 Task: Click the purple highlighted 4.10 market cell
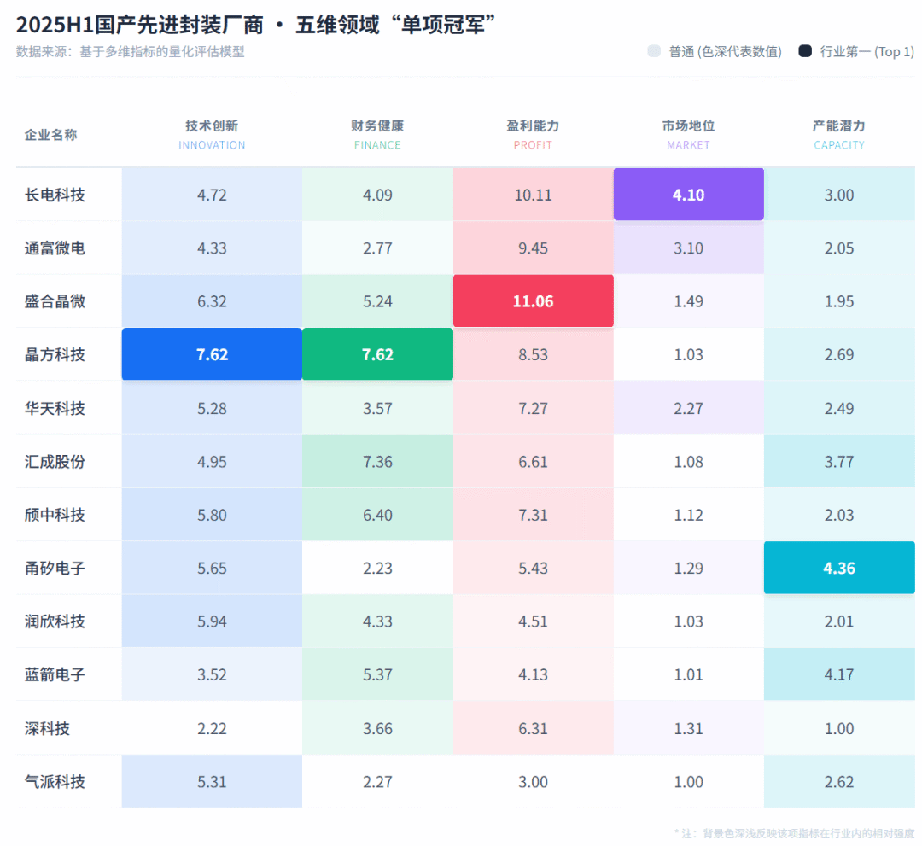tap(689, 195)
